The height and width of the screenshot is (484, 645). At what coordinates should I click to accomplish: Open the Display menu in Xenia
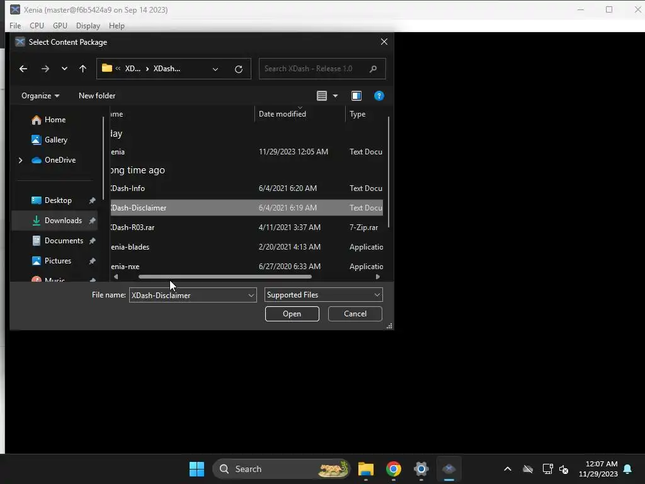pyautogui.click(x=88, y=25)
